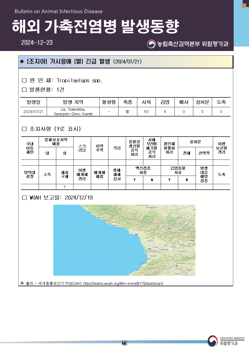Click the square box before WOAH 보고일

pos(24,198)
